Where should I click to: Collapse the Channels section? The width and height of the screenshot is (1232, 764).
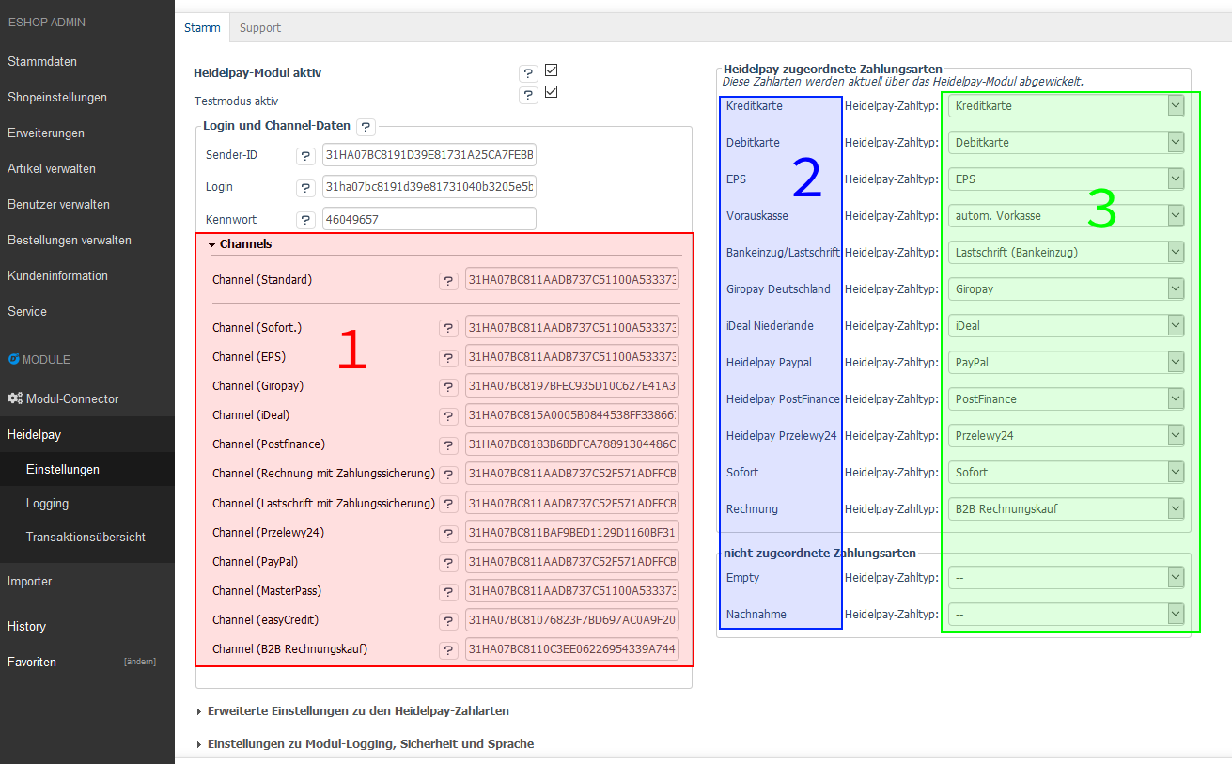point(211,242)
